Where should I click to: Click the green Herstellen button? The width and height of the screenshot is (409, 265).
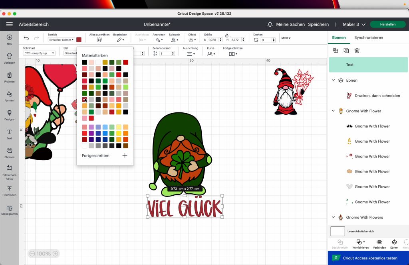point(387,24)
